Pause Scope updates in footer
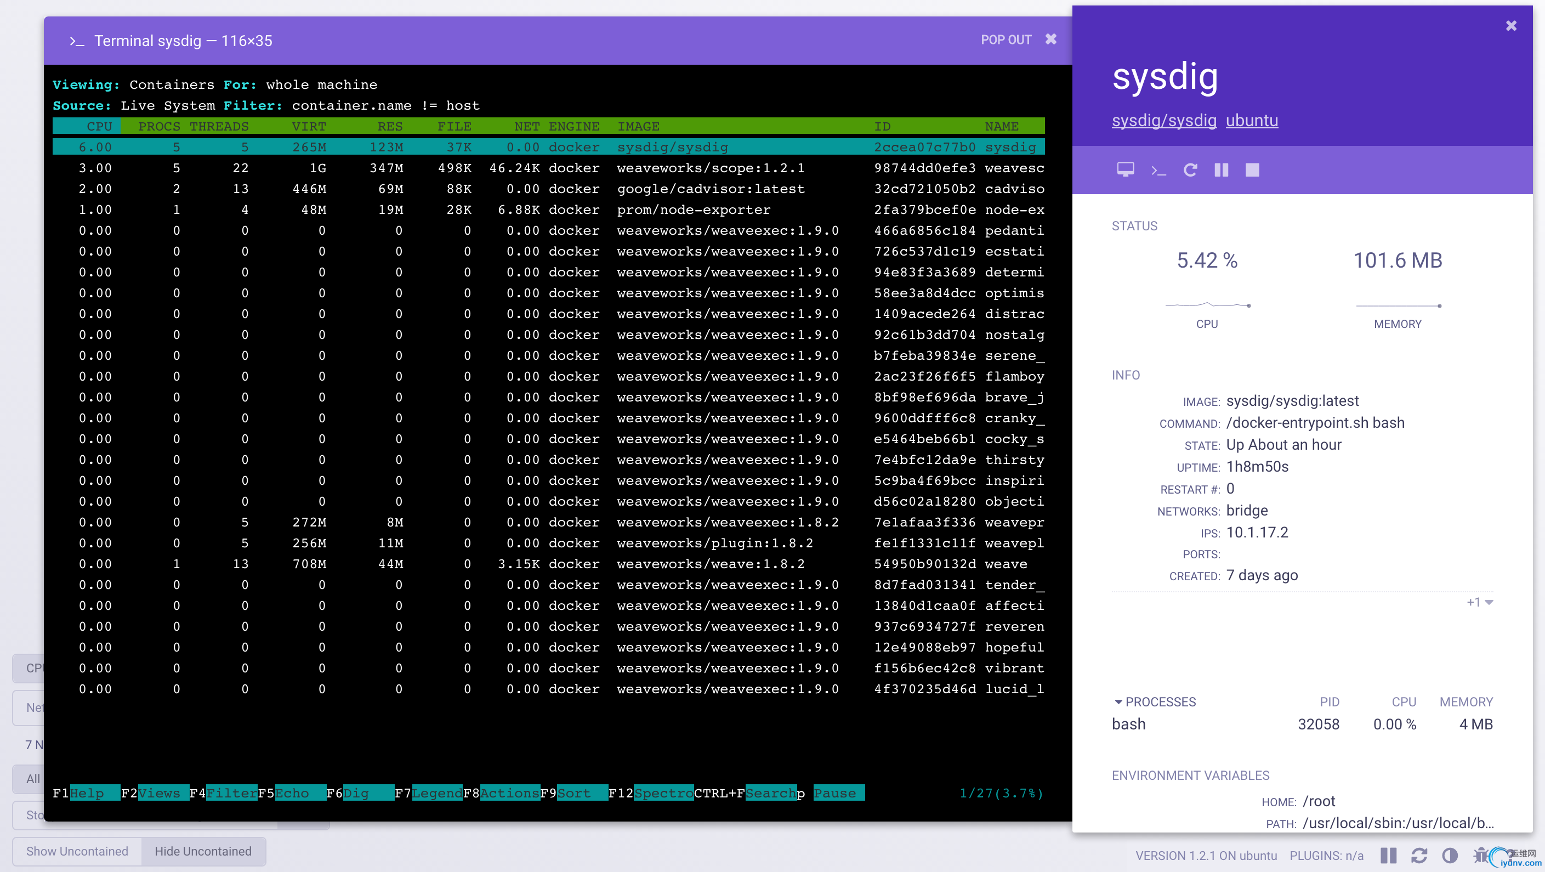This screenshot has width=1545, height=872. [1388, 855]
